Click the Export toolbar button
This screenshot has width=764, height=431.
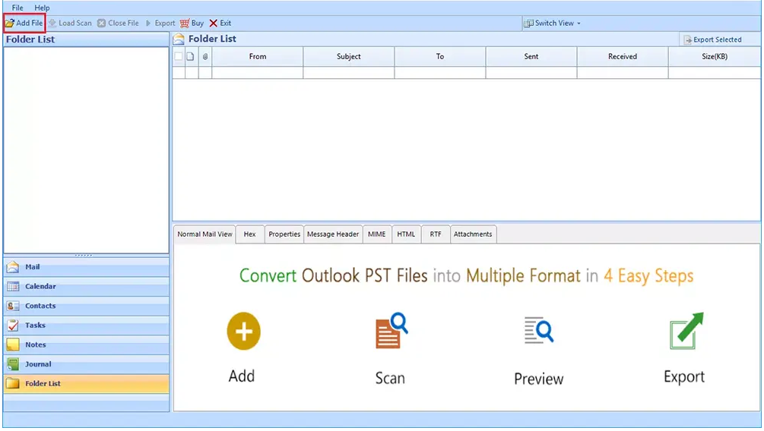[160, 23]
